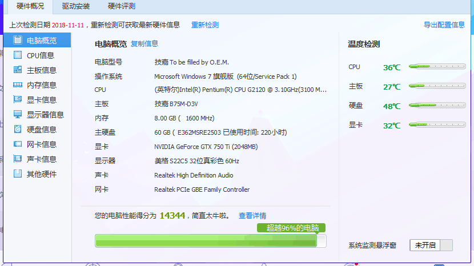Select the 主板信息 sidebar label
Image resolution: width=474 pixels, height=266 pixels.
[x=42, y=70]
